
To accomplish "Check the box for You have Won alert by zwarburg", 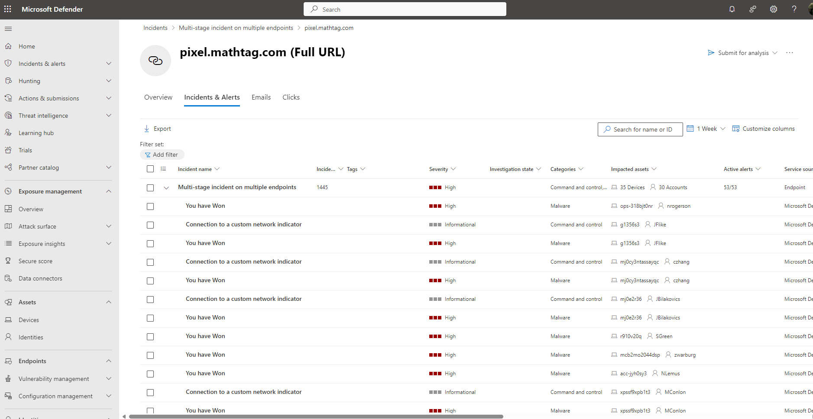I will click(x=150, y=355).
